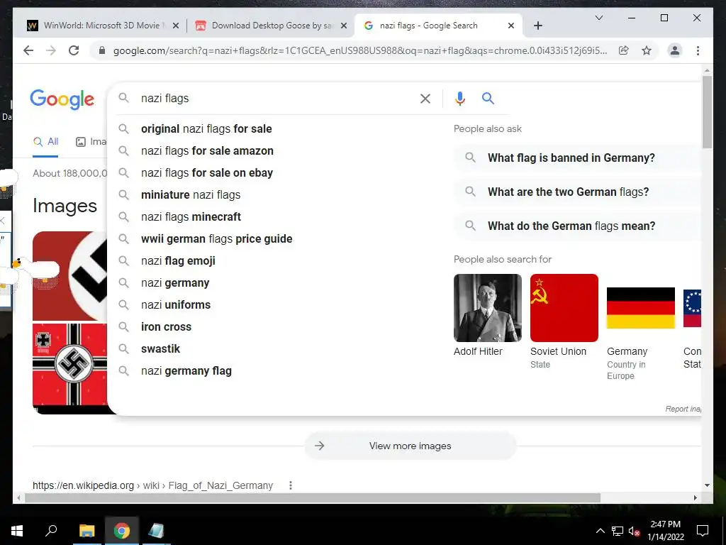Open the Chrome profile avatar
726x545 pixels.
tap(675, 50)
